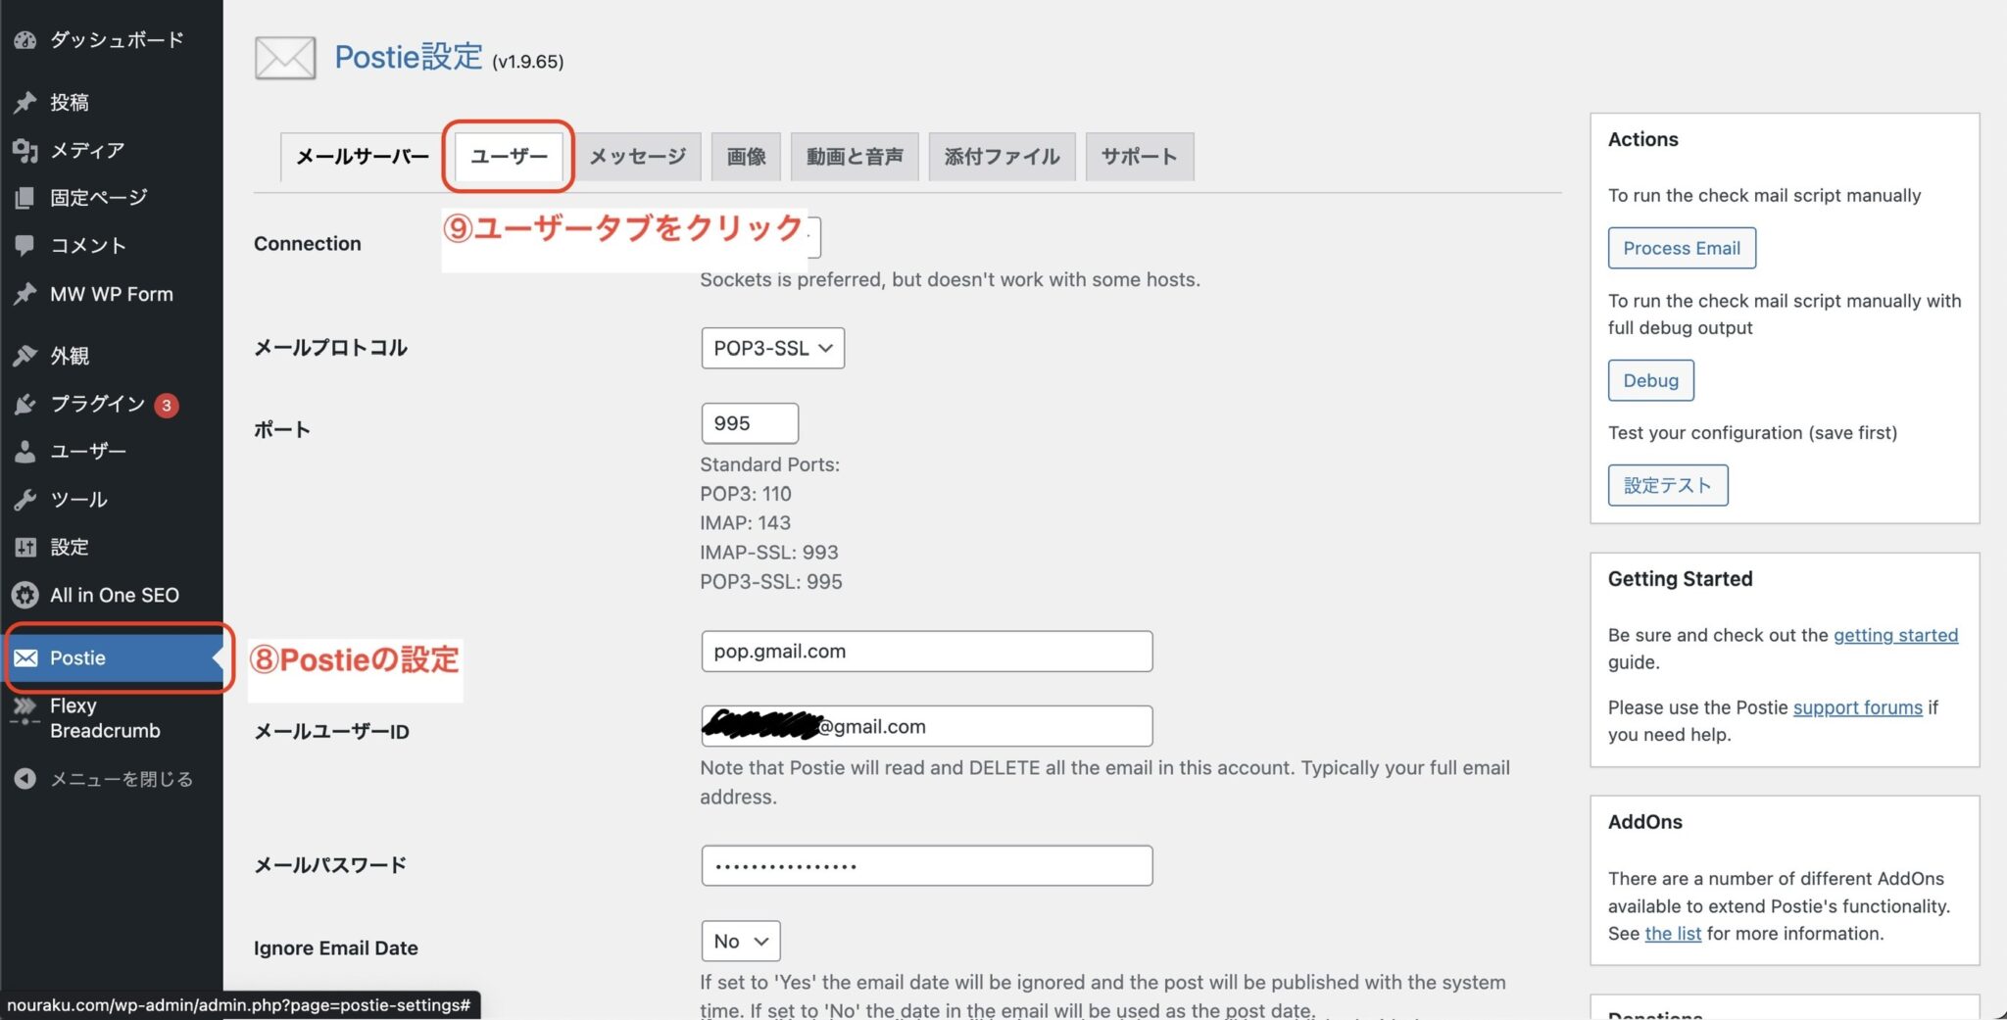The height and width of the screenshot is (1020, 2007).
Task: Open the ツール wrench icon
Action: 24,499
